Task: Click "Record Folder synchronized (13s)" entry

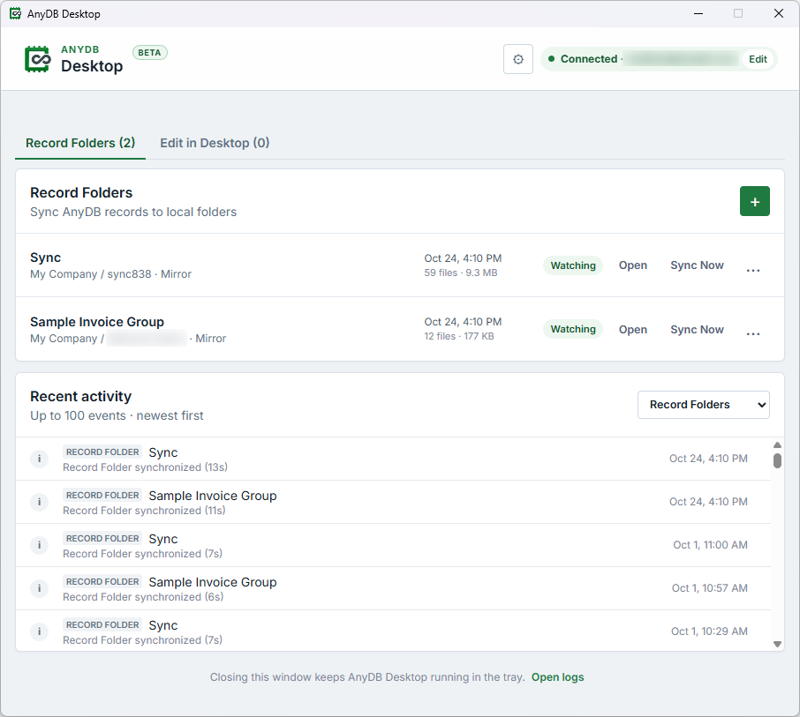Action: click(145, 467)
